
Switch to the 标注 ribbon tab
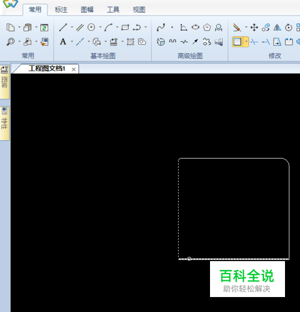click(61, 10)
